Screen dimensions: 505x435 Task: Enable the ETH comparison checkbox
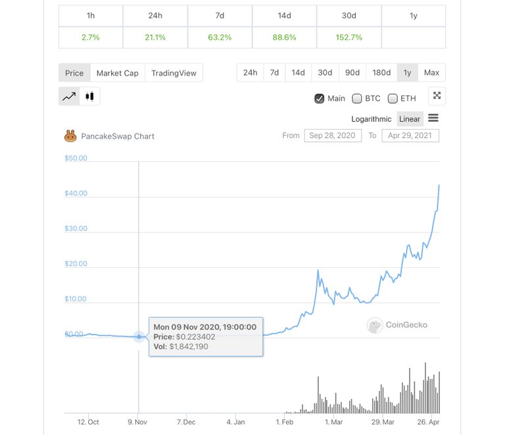click(x=393, y=98)
